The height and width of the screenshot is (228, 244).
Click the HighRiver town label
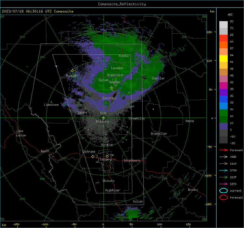click(113, 190)
